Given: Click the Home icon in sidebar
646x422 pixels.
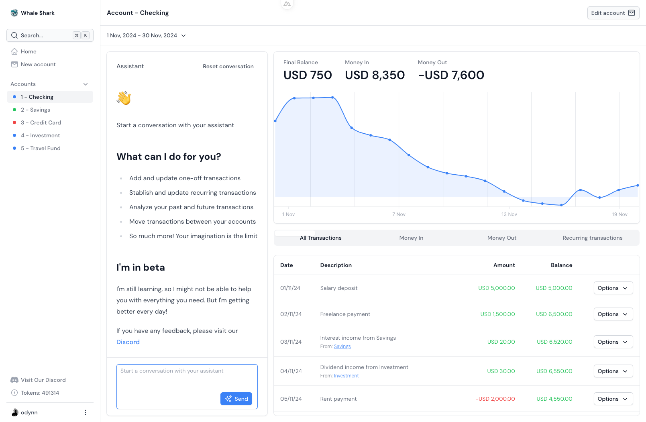Looking at the screenshot, I should (14, 51).
